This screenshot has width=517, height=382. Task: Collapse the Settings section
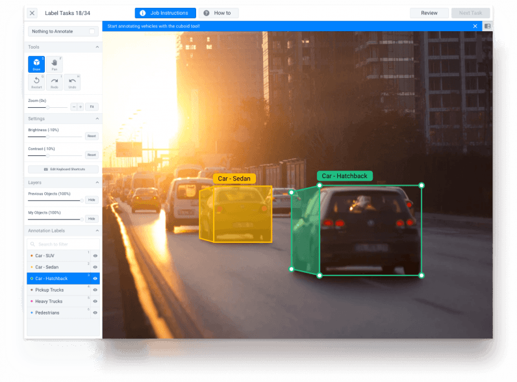97,119
